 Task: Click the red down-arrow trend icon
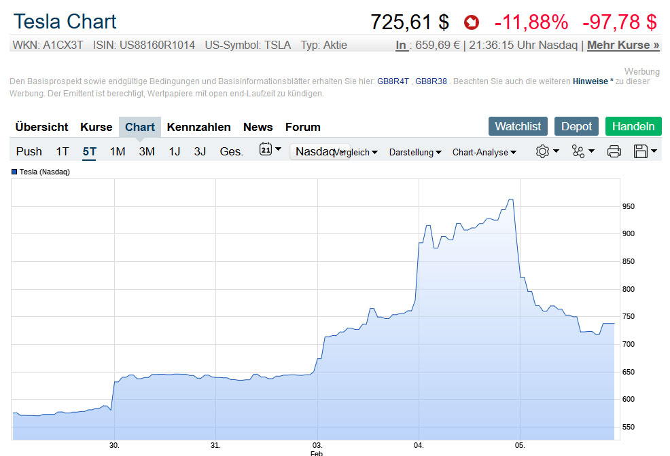point(472,22)
